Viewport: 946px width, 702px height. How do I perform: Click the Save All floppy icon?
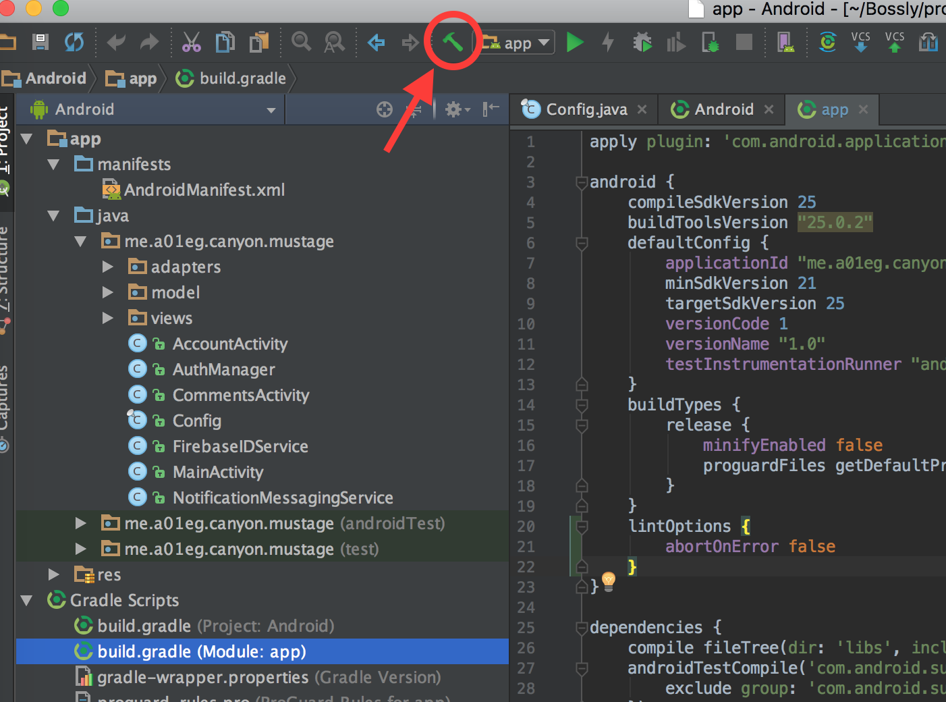40,43
